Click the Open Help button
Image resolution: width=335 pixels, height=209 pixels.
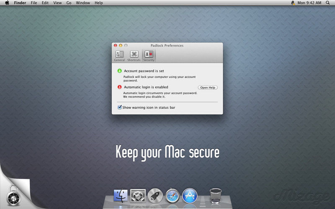208,87
